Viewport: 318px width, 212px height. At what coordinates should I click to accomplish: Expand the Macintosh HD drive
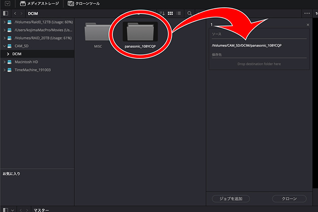click(x=5, y=62)
